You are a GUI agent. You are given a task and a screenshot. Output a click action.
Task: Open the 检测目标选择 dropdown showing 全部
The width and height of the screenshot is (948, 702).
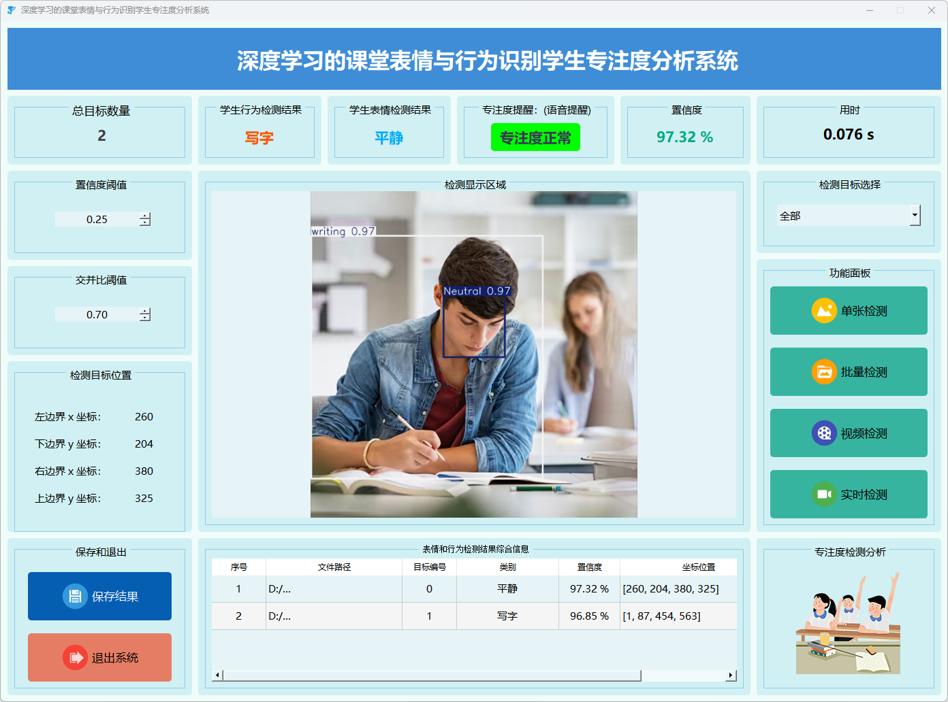point(915,216)
